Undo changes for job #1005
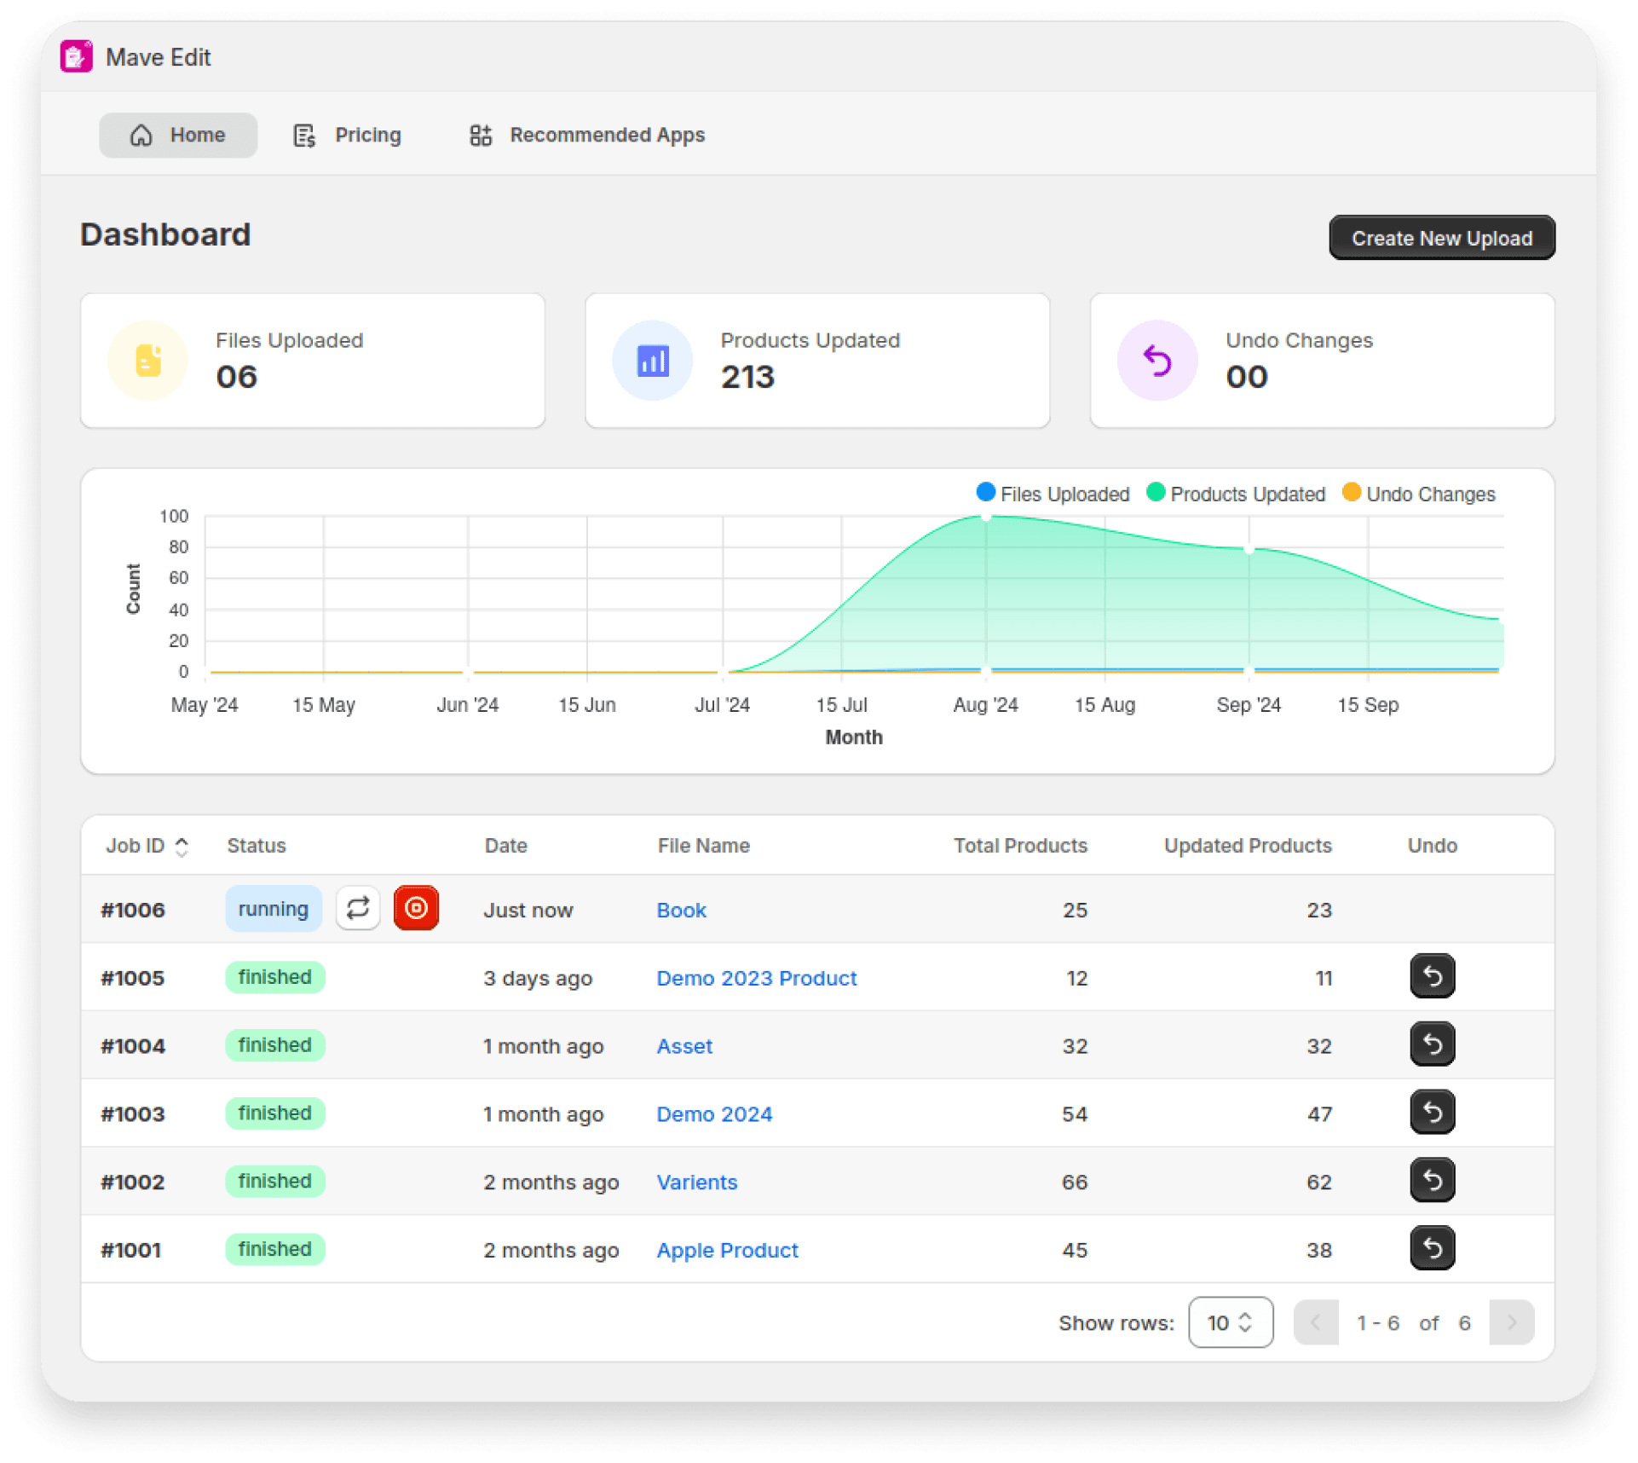This screenshot has width=1638, height=1463. tap(1432, 976)
